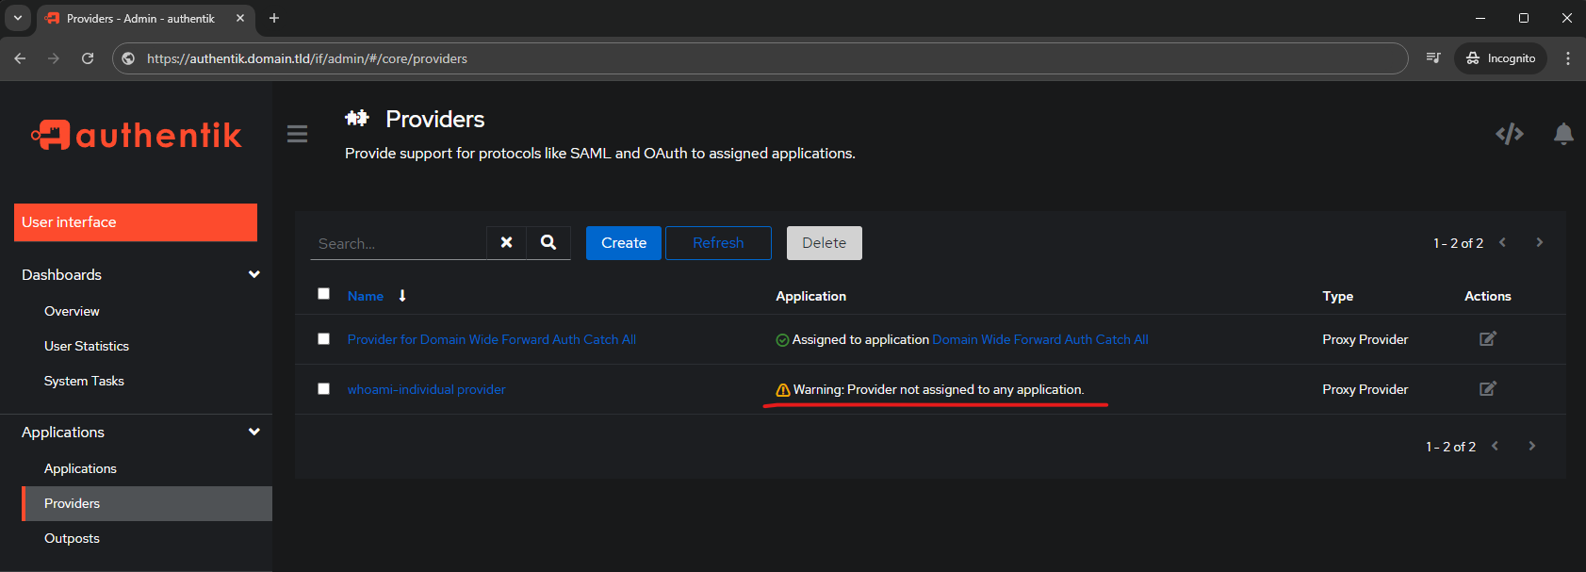Open Overview in the sidebar

click(x=72, y=311)
